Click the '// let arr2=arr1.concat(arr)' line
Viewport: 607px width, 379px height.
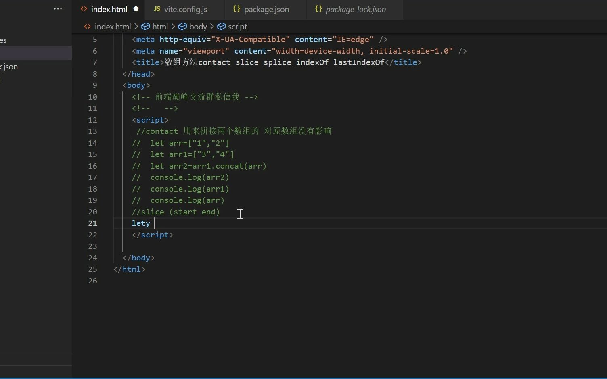[199, 166]
